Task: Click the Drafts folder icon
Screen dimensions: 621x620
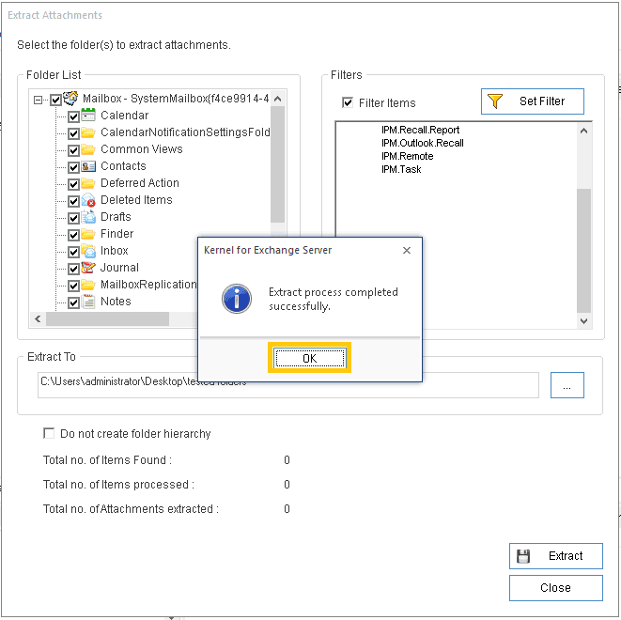Action: (x=88, y=217)
